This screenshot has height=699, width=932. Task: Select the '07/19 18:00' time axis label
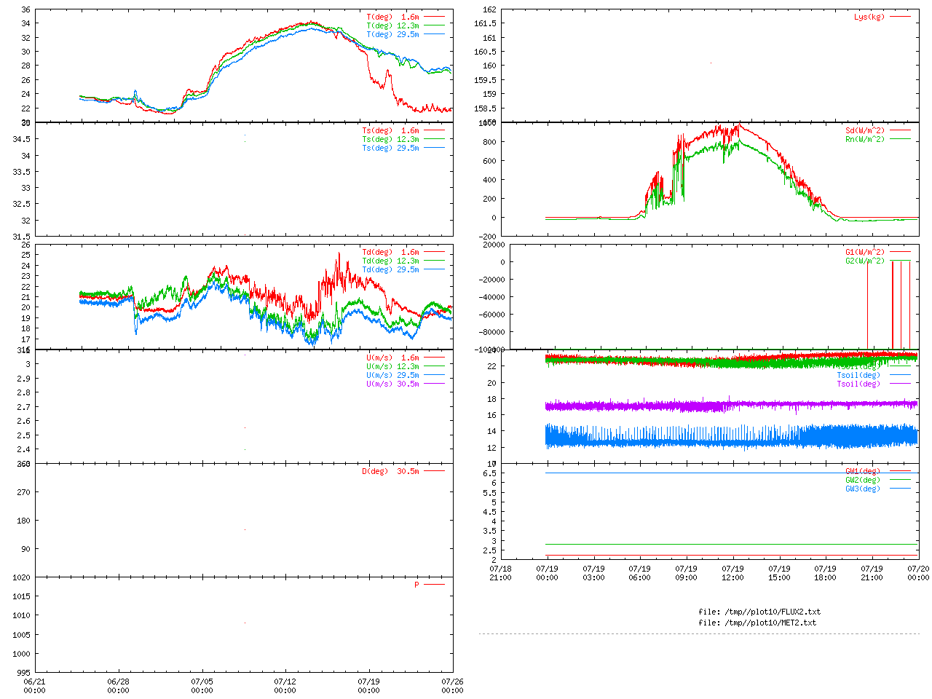pyautogui.click(x=825, y=573)
